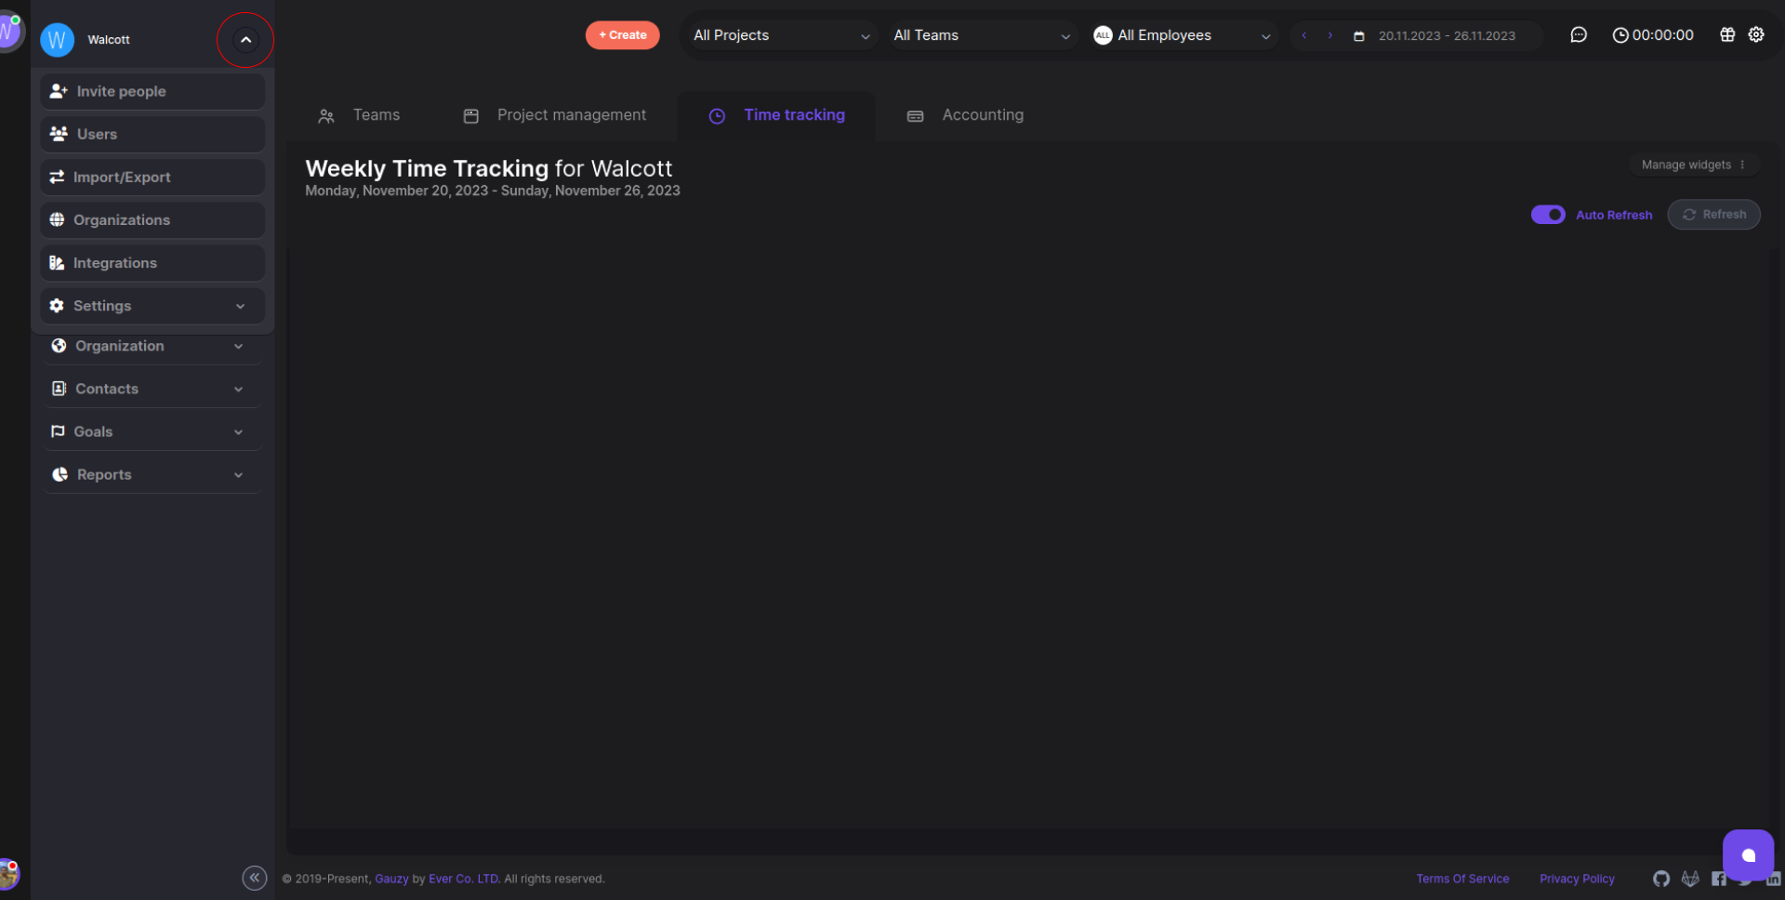Open Import/Export
This screenshot has width=1785, height=900.
coord(152,177)
